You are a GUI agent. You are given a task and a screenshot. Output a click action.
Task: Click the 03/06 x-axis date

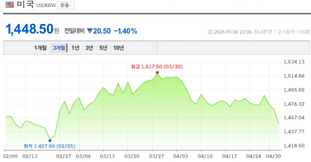83,157
